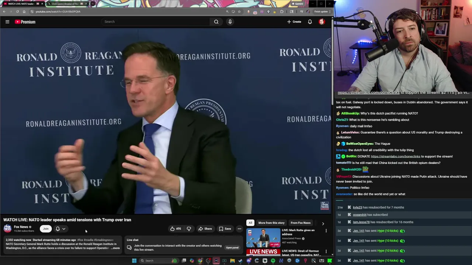Image resolution: width=472 pixels, height=265 pixels.
Task: Play the Mark Rutte gives address thumbnail
Action: 263,238
